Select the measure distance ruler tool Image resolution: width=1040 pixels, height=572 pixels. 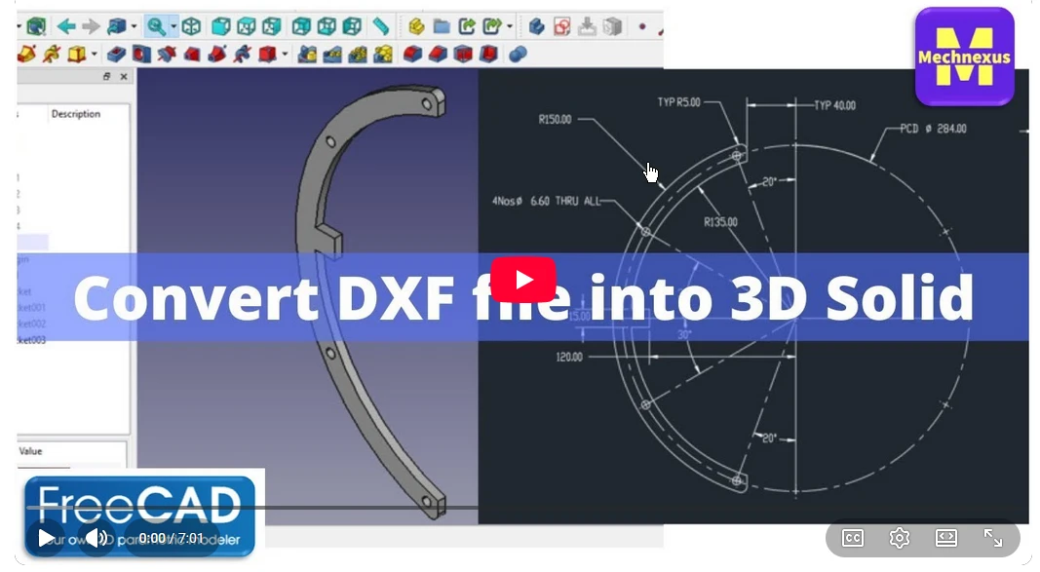tap(381, 26)
